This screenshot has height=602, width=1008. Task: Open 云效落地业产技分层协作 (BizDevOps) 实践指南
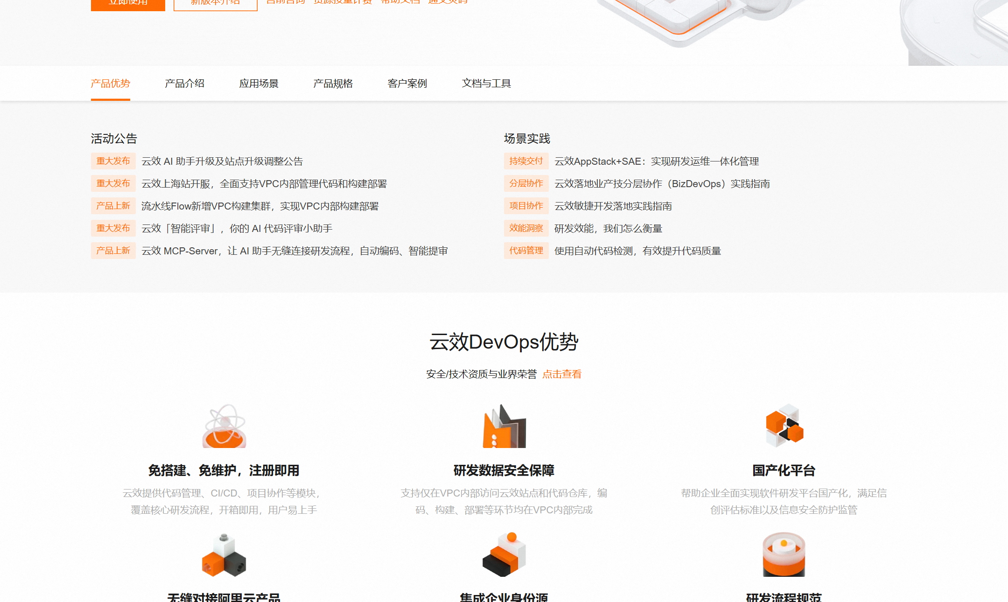(x=662, y=184)
